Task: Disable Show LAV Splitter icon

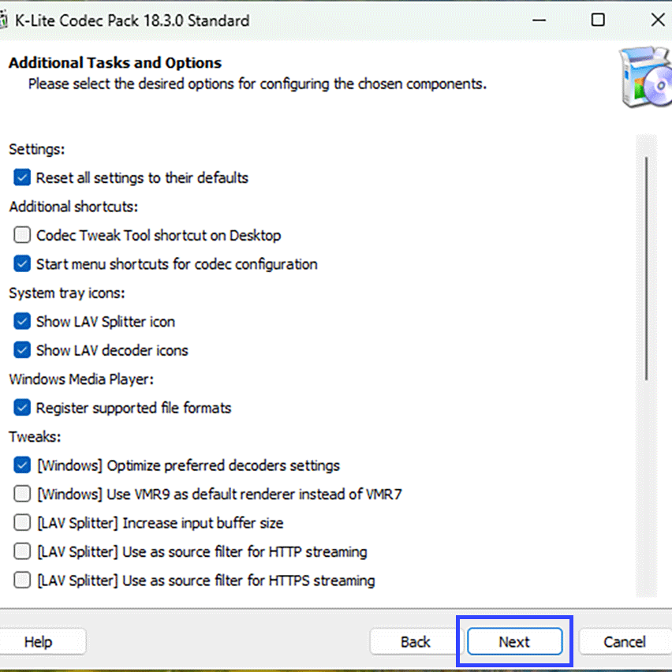Action: coord(22,322)
